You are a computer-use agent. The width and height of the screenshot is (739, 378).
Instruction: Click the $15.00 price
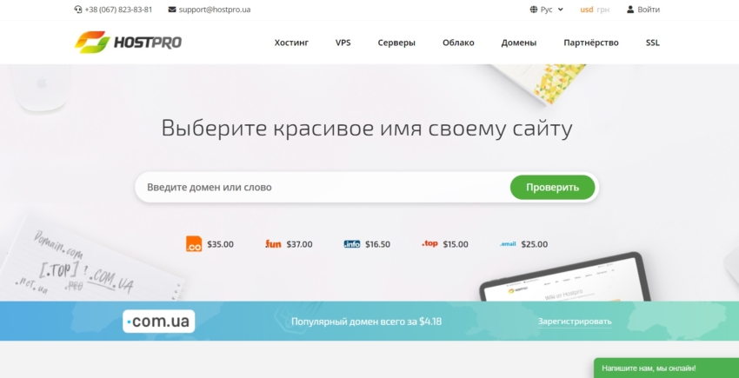pos(456,244)
